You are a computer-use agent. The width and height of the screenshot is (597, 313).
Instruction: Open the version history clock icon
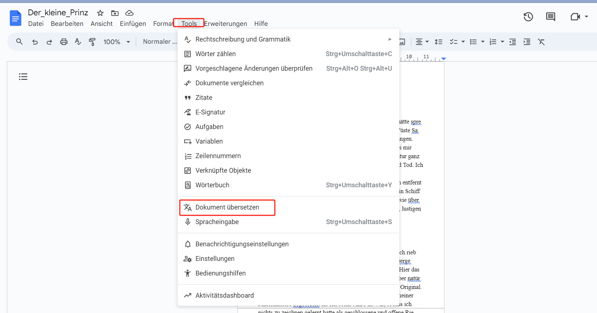pyautogui.click(x=528, y=17)
